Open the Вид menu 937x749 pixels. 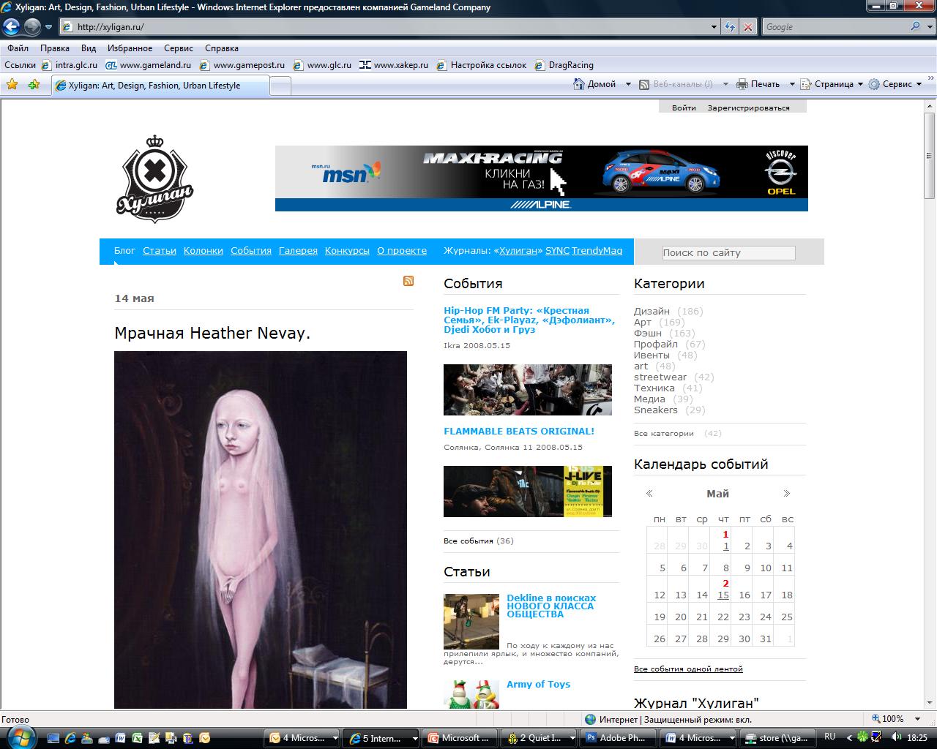click(x=89, y=48)
